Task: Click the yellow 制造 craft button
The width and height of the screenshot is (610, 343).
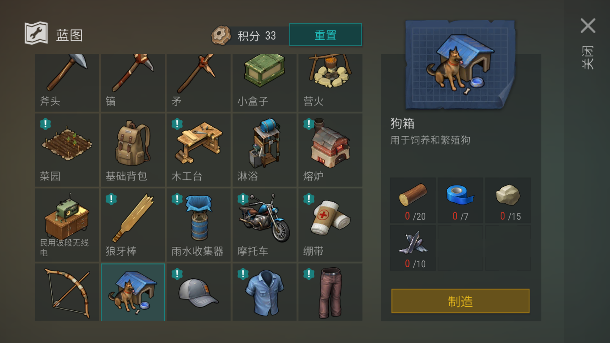Action: pos(460,301)
